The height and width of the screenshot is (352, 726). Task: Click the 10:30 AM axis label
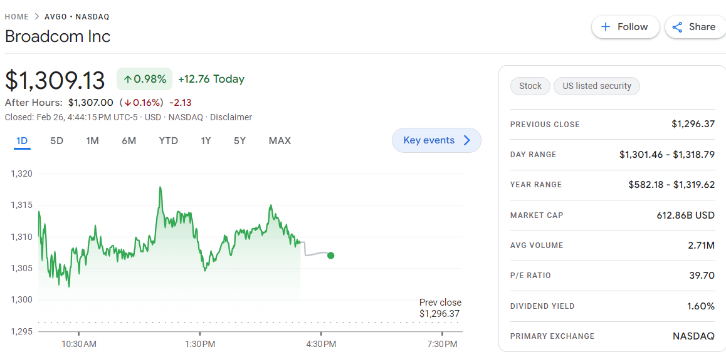click(x=79, y=344)
